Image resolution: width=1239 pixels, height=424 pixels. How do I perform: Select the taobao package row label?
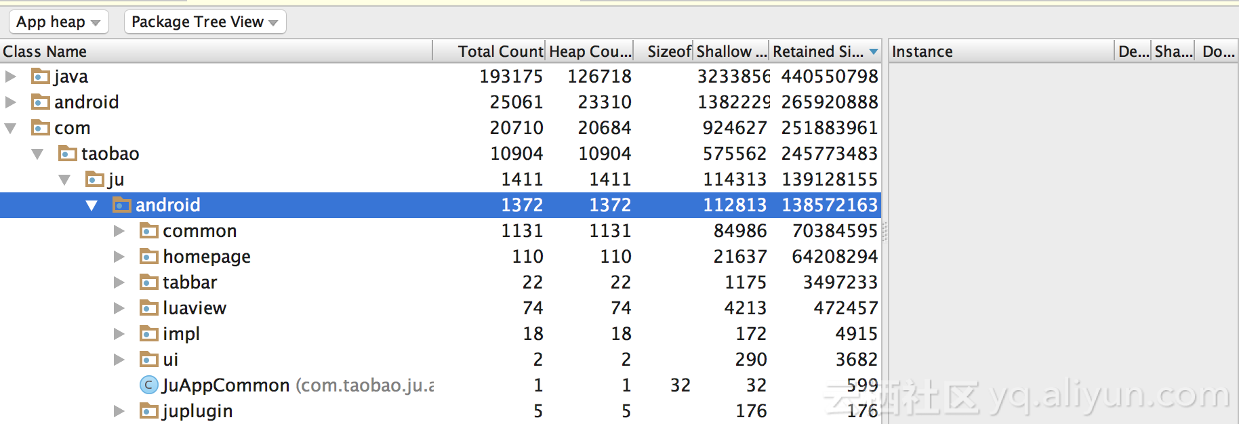110,154
